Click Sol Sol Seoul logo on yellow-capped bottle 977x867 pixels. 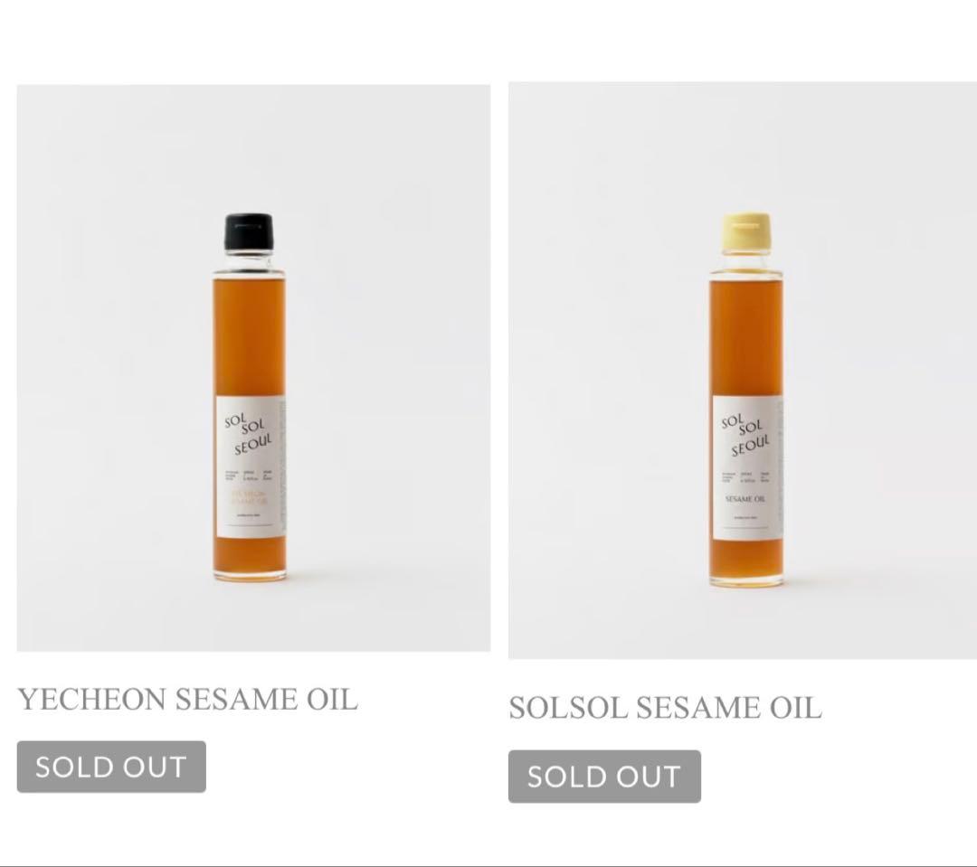click(745, 435)
